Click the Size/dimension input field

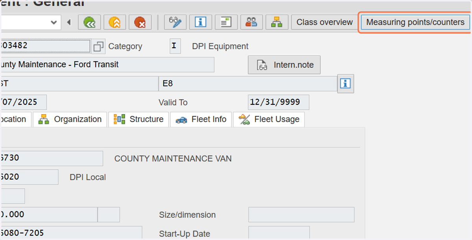(x=301, y=215)
